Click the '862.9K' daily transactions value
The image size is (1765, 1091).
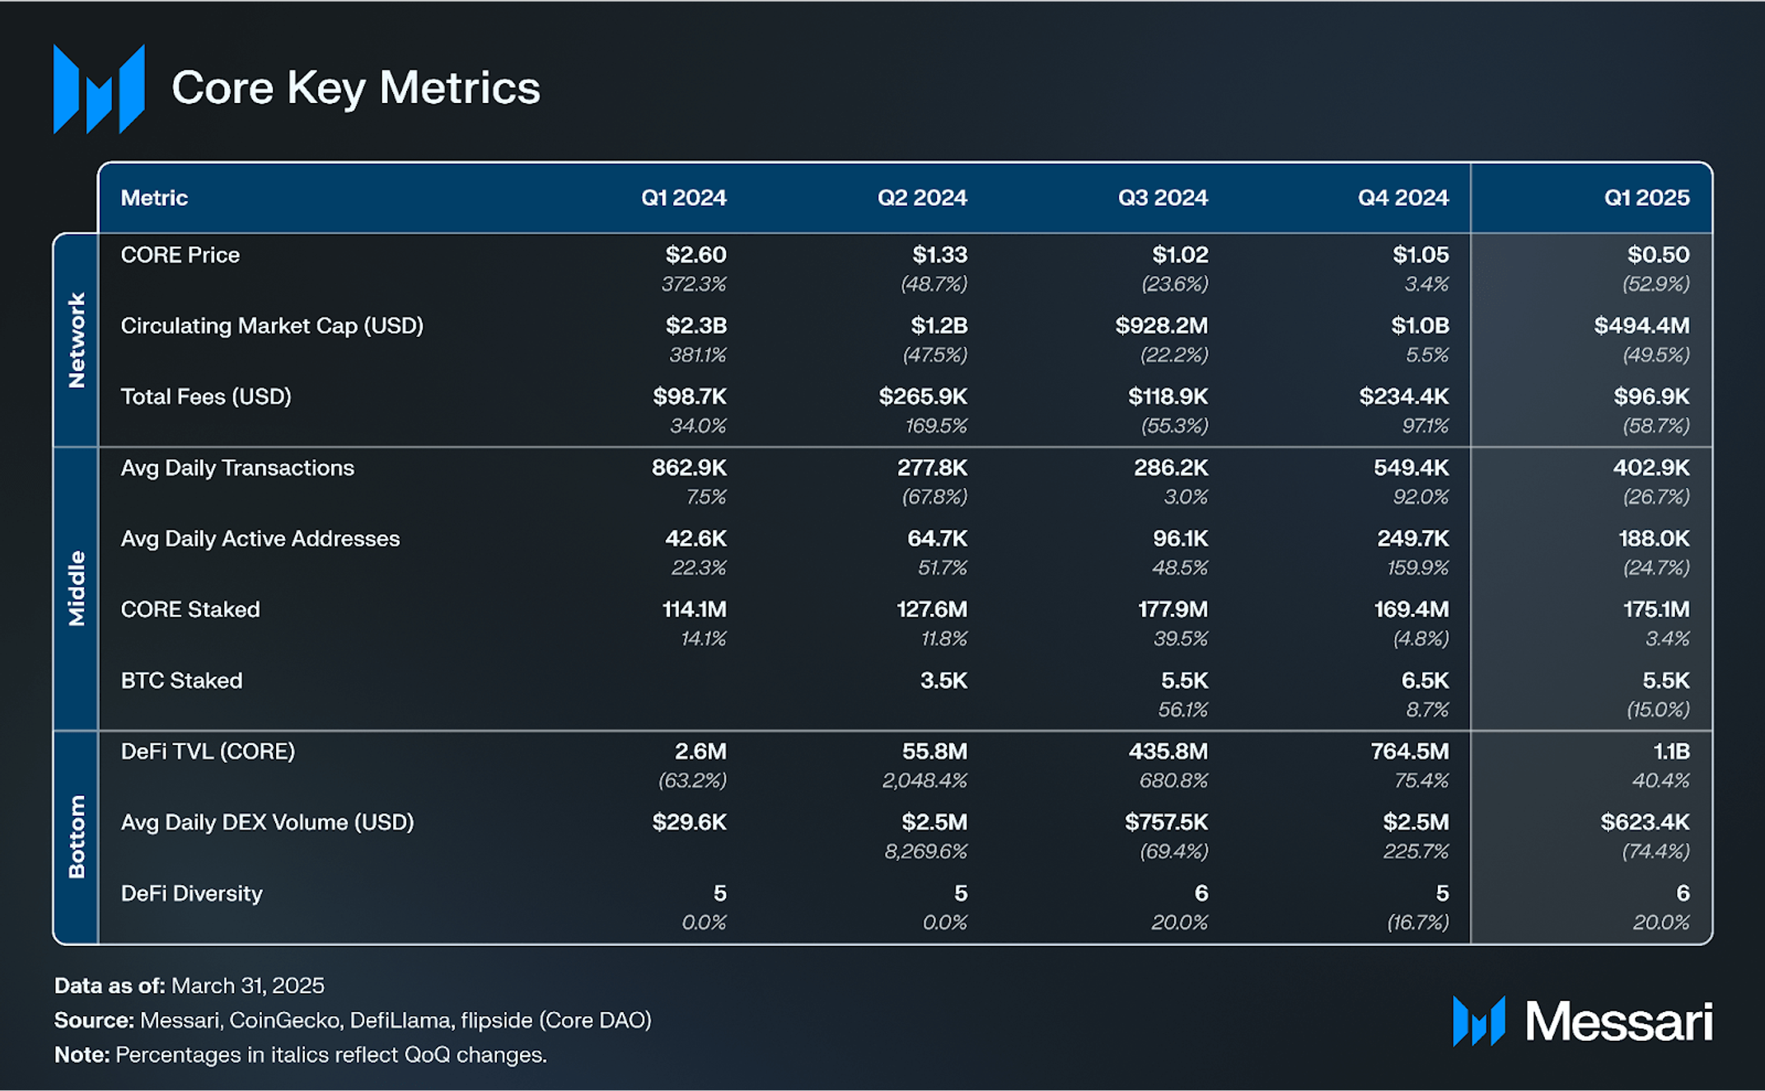pyautogui.click(x=690, y=468)
